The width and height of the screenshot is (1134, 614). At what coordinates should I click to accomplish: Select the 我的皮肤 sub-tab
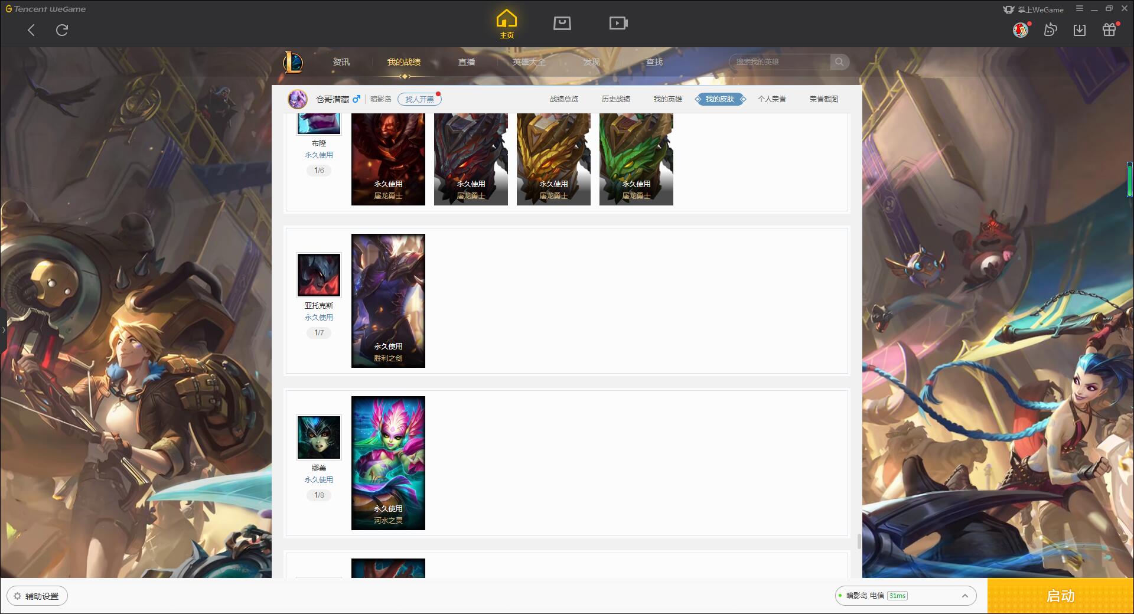[720, 99]
